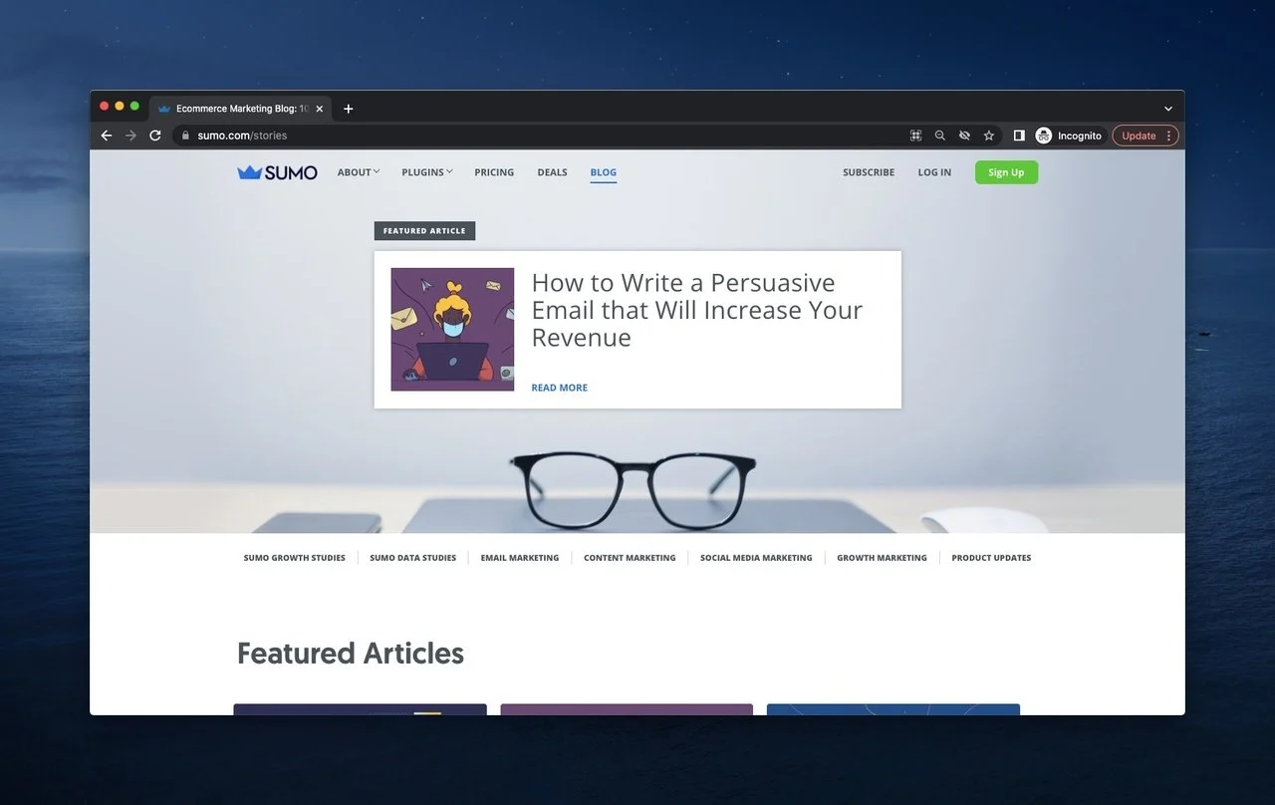The image size is (1275, 805).
Task: Toggle the crossed-eye tracking protection icon
Action: [x=964, y=135]
